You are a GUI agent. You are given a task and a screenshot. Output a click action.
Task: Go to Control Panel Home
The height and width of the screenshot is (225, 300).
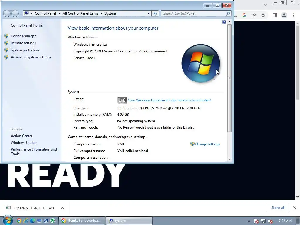[27, 25]
